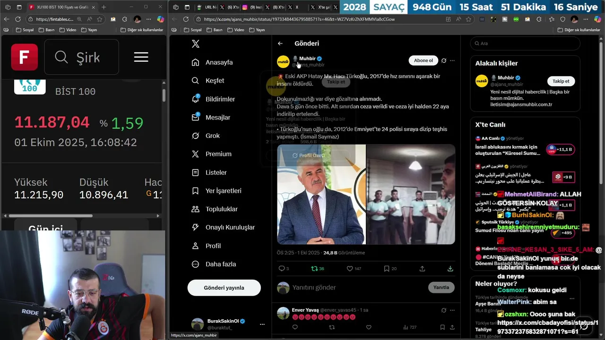Like Enver Yavaş's reply

point(369,327)
